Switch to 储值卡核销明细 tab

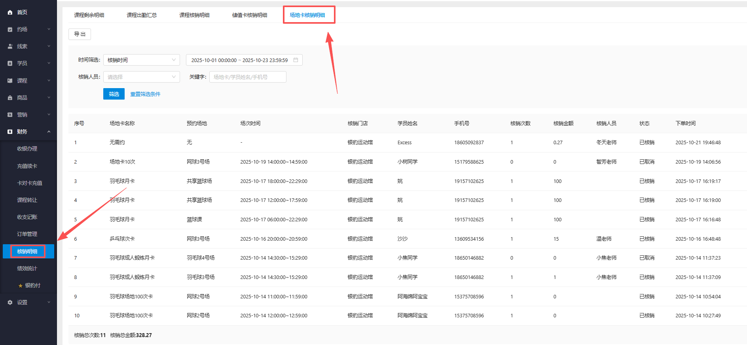pyautogui.click(x=250, y=15)
